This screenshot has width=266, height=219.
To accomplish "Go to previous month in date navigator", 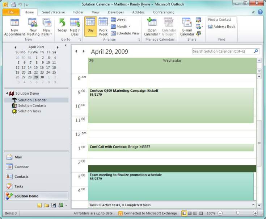I will point(16,47).
